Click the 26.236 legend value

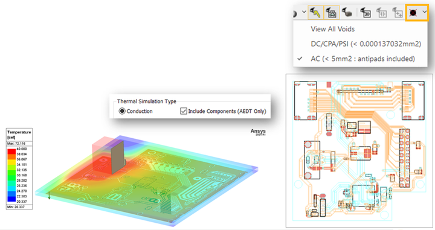pyautogui.click(x=22, y=186)
